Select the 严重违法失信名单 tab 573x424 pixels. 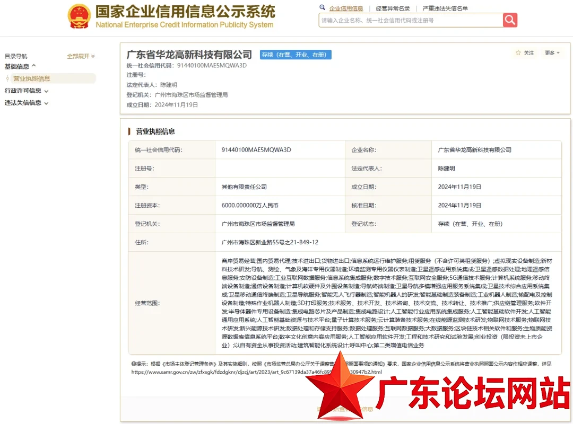pos(445,8)
